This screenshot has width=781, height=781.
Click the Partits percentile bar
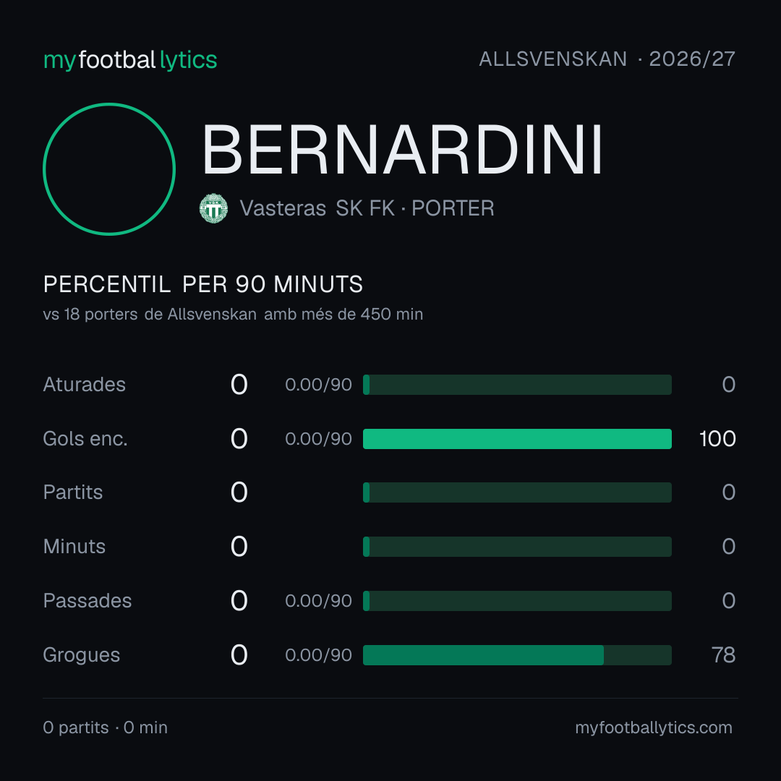(517, 492)
